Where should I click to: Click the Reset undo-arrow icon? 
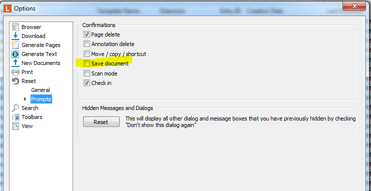[16, 81]
